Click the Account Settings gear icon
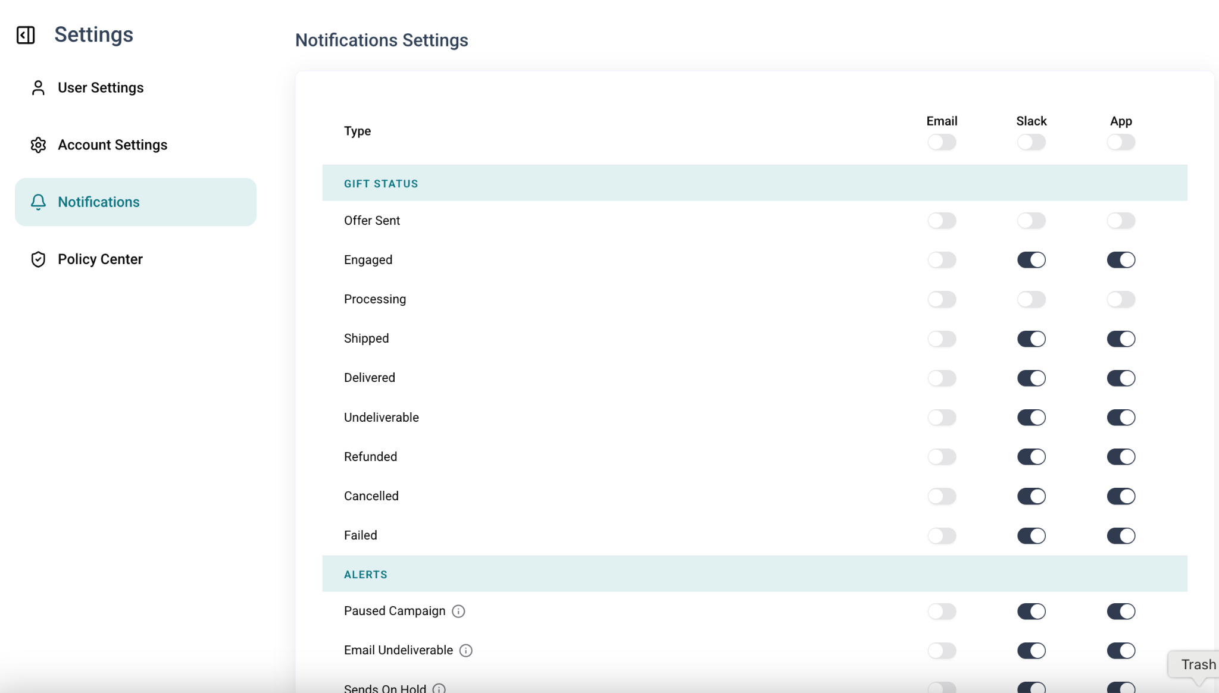 click(x=38, y=145)
